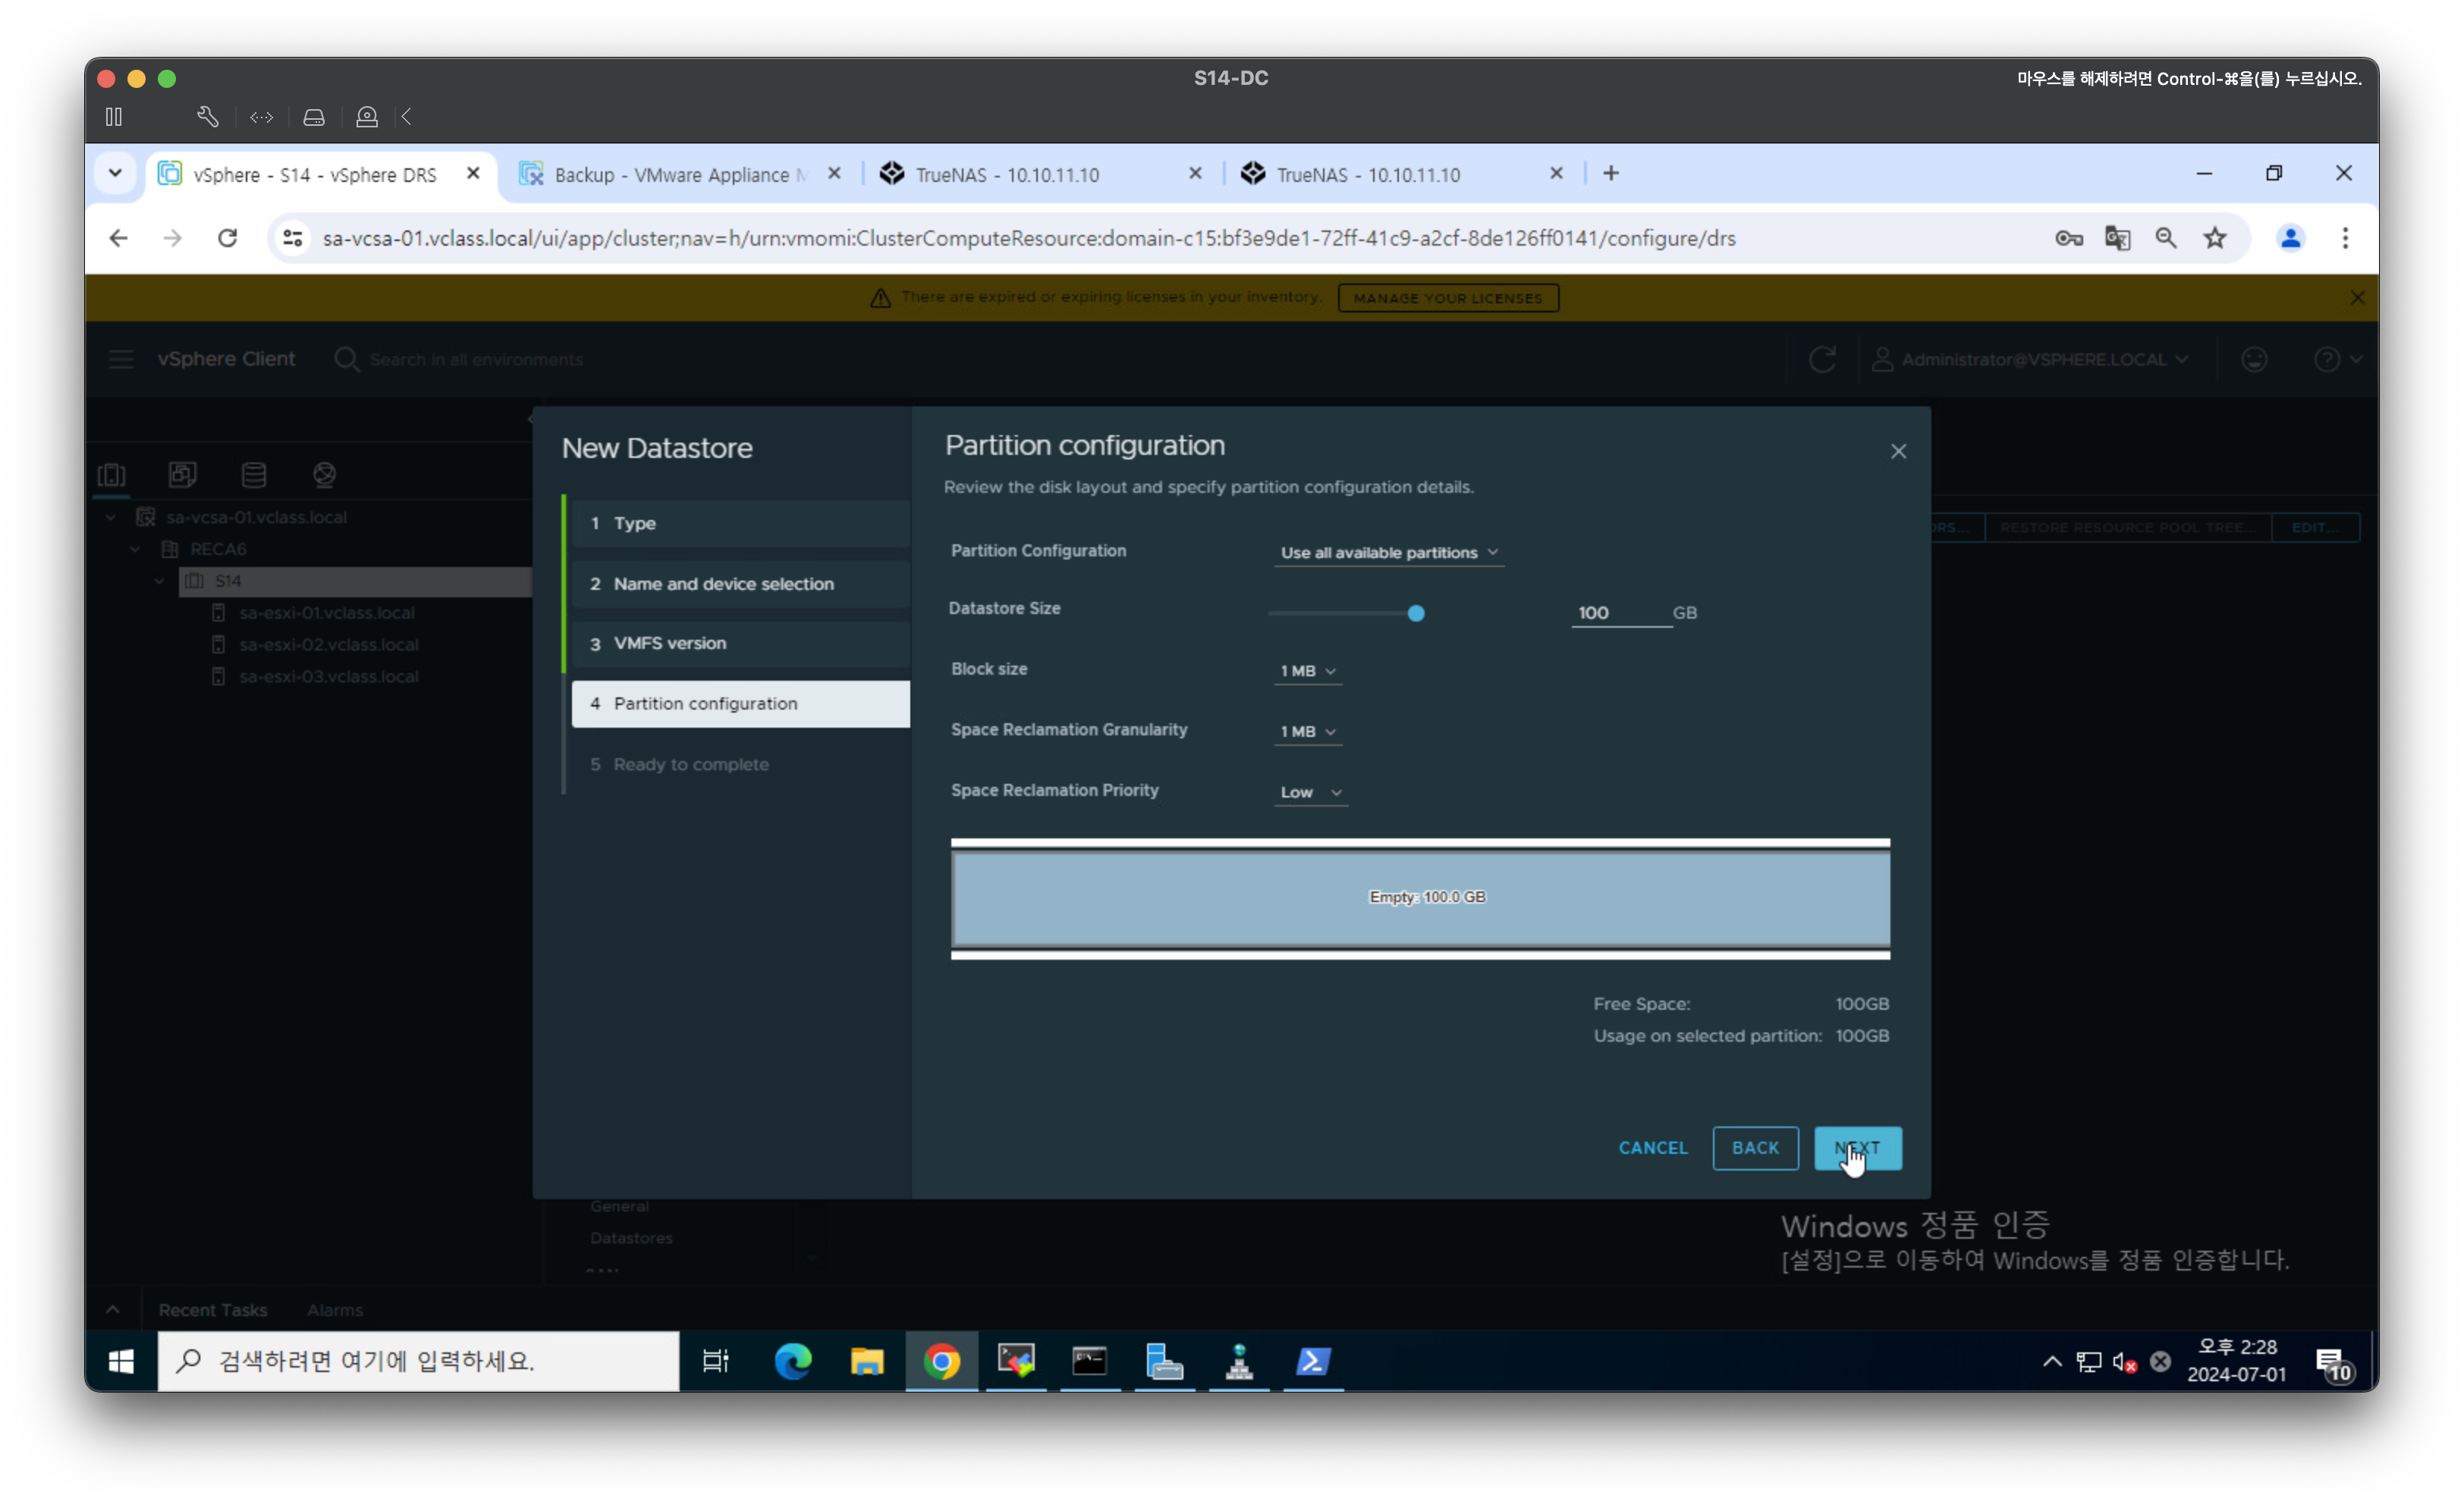Open Space Reclamation Priority dropdown
The image size is (2464, 1504).
pyautogui.click(x=1310, y=792)
